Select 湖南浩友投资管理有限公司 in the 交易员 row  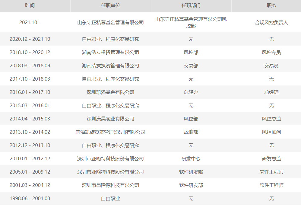(110, 66)
